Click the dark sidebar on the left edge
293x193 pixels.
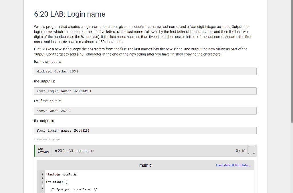click(11, 96)
